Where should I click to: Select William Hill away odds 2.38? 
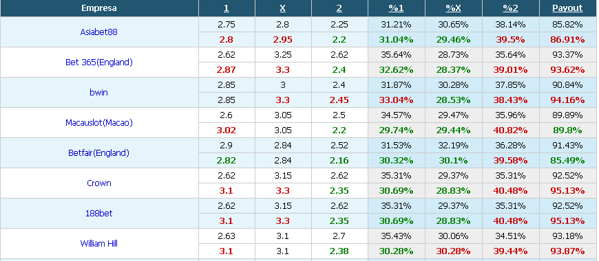[x=339, y=251]
